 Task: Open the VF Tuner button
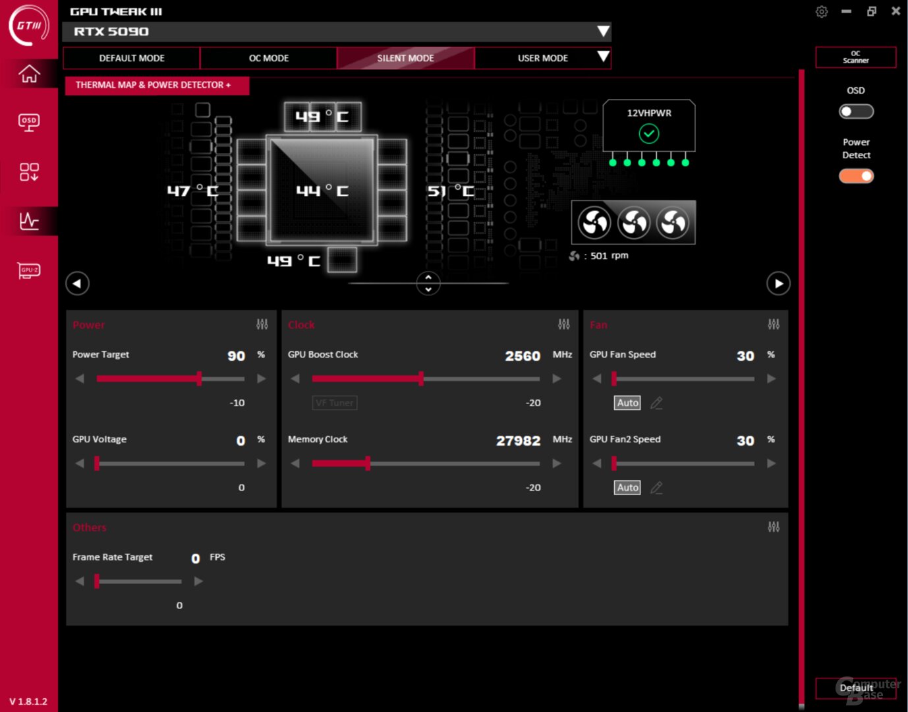[x=335, y=403]
